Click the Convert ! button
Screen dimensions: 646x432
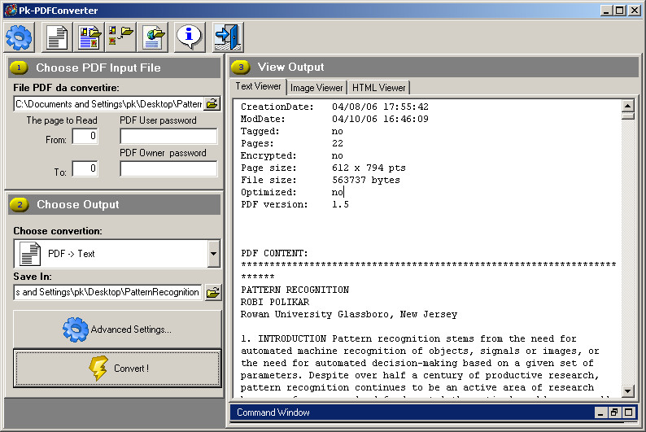117,369
